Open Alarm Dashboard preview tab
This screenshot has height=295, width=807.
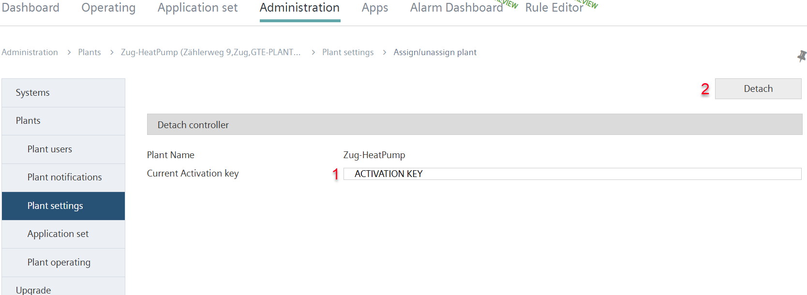click(457, 8)
